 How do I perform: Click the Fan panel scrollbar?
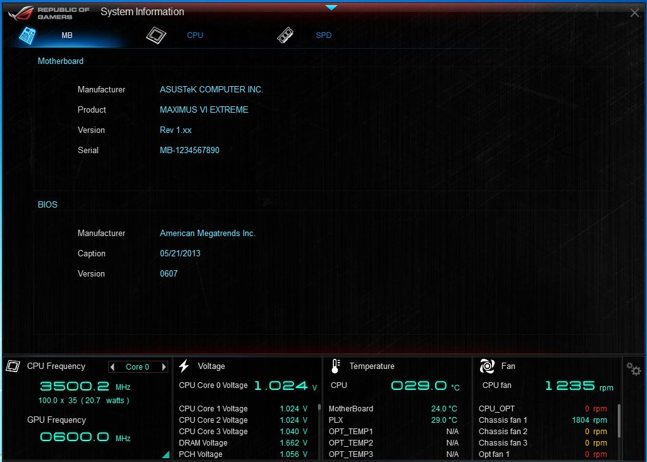coord(619,420)
